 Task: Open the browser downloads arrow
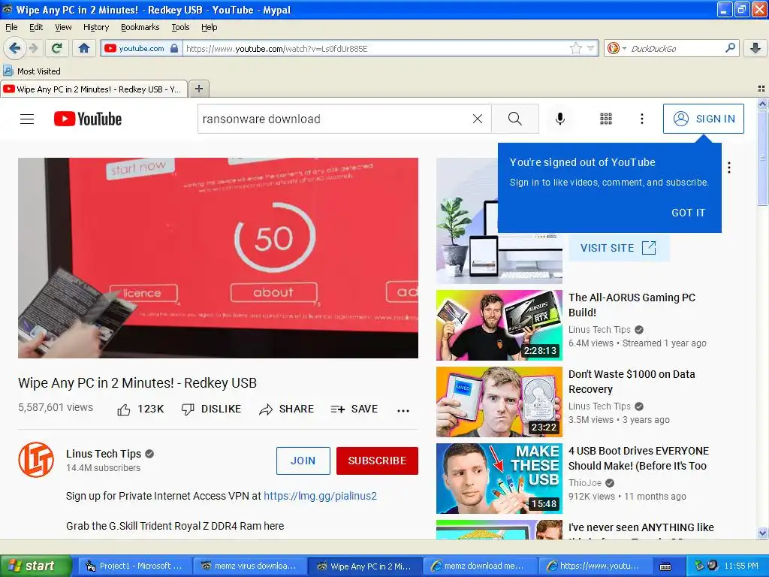pyautogui.click(x=755, y=48)
